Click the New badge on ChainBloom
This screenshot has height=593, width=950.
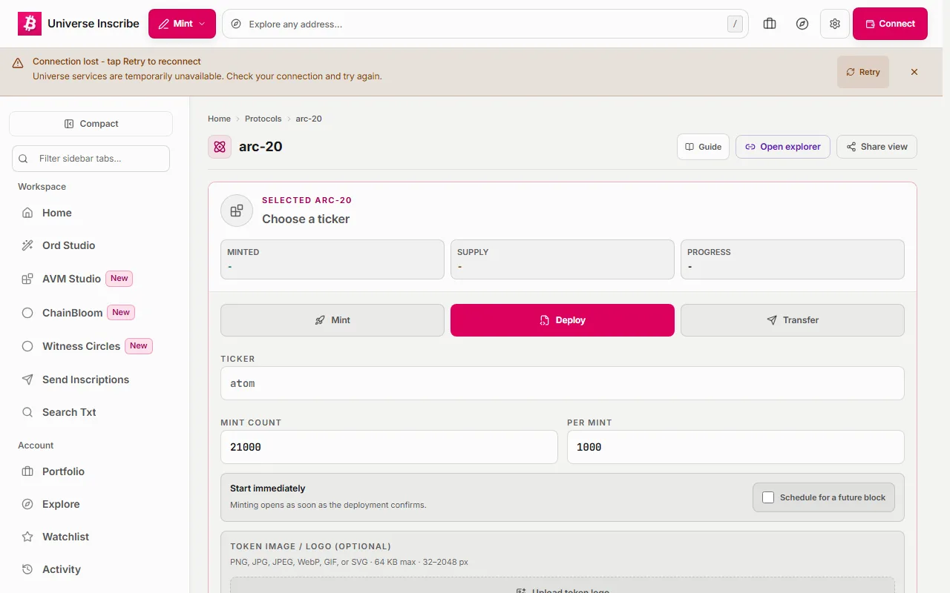click(x=121, y=313)
